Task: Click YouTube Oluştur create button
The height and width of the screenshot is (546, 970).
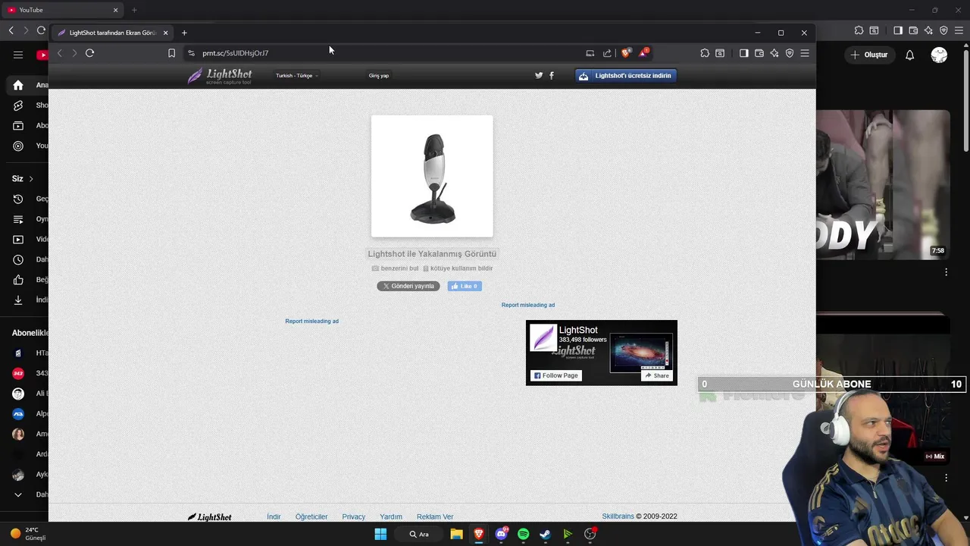Action: click(868, 55)
